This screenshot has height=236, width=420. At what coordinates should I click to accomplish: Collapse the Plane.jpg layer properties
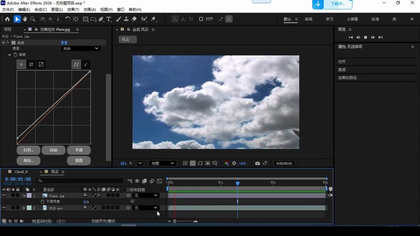[x=25, y=195]
